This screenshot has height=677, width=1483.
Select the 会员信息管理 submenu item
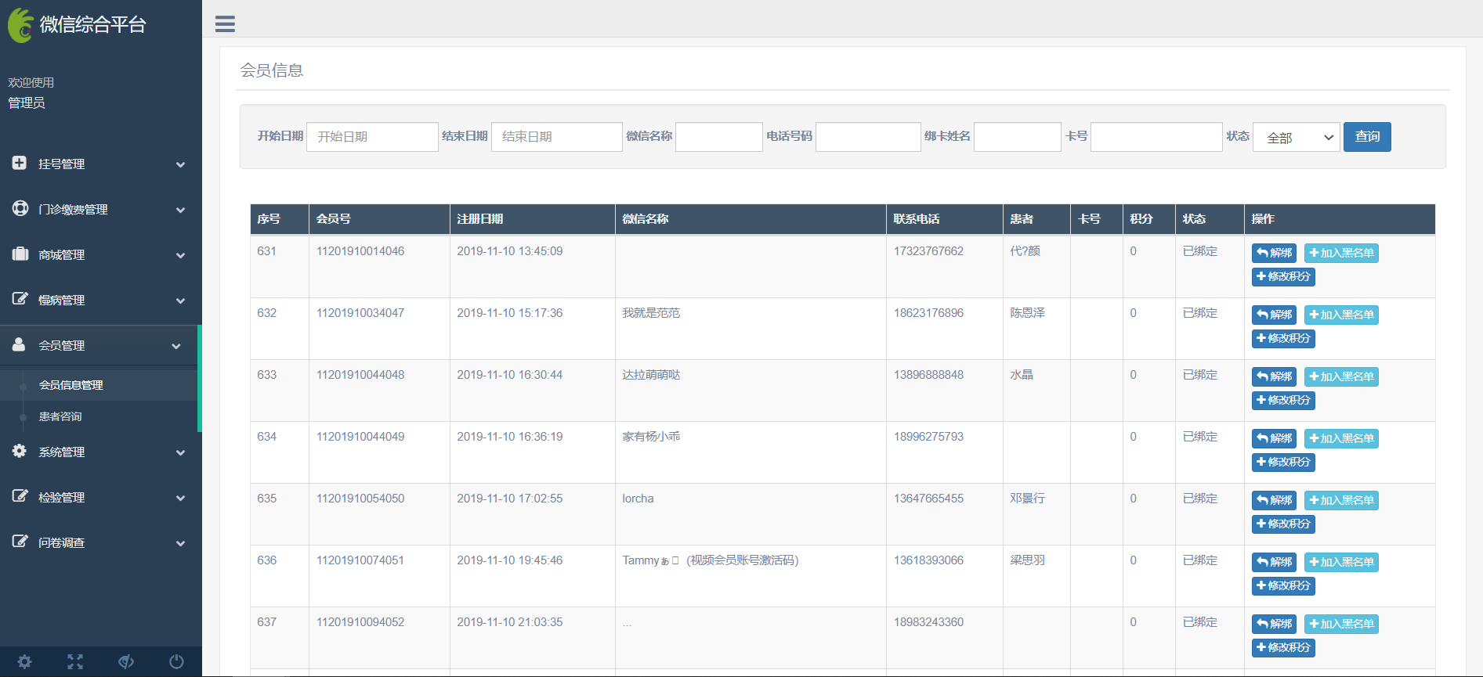(71, 385)
